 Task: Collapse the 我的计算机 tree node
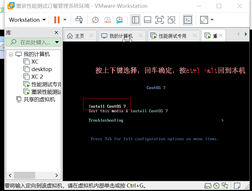pos(11,55)
